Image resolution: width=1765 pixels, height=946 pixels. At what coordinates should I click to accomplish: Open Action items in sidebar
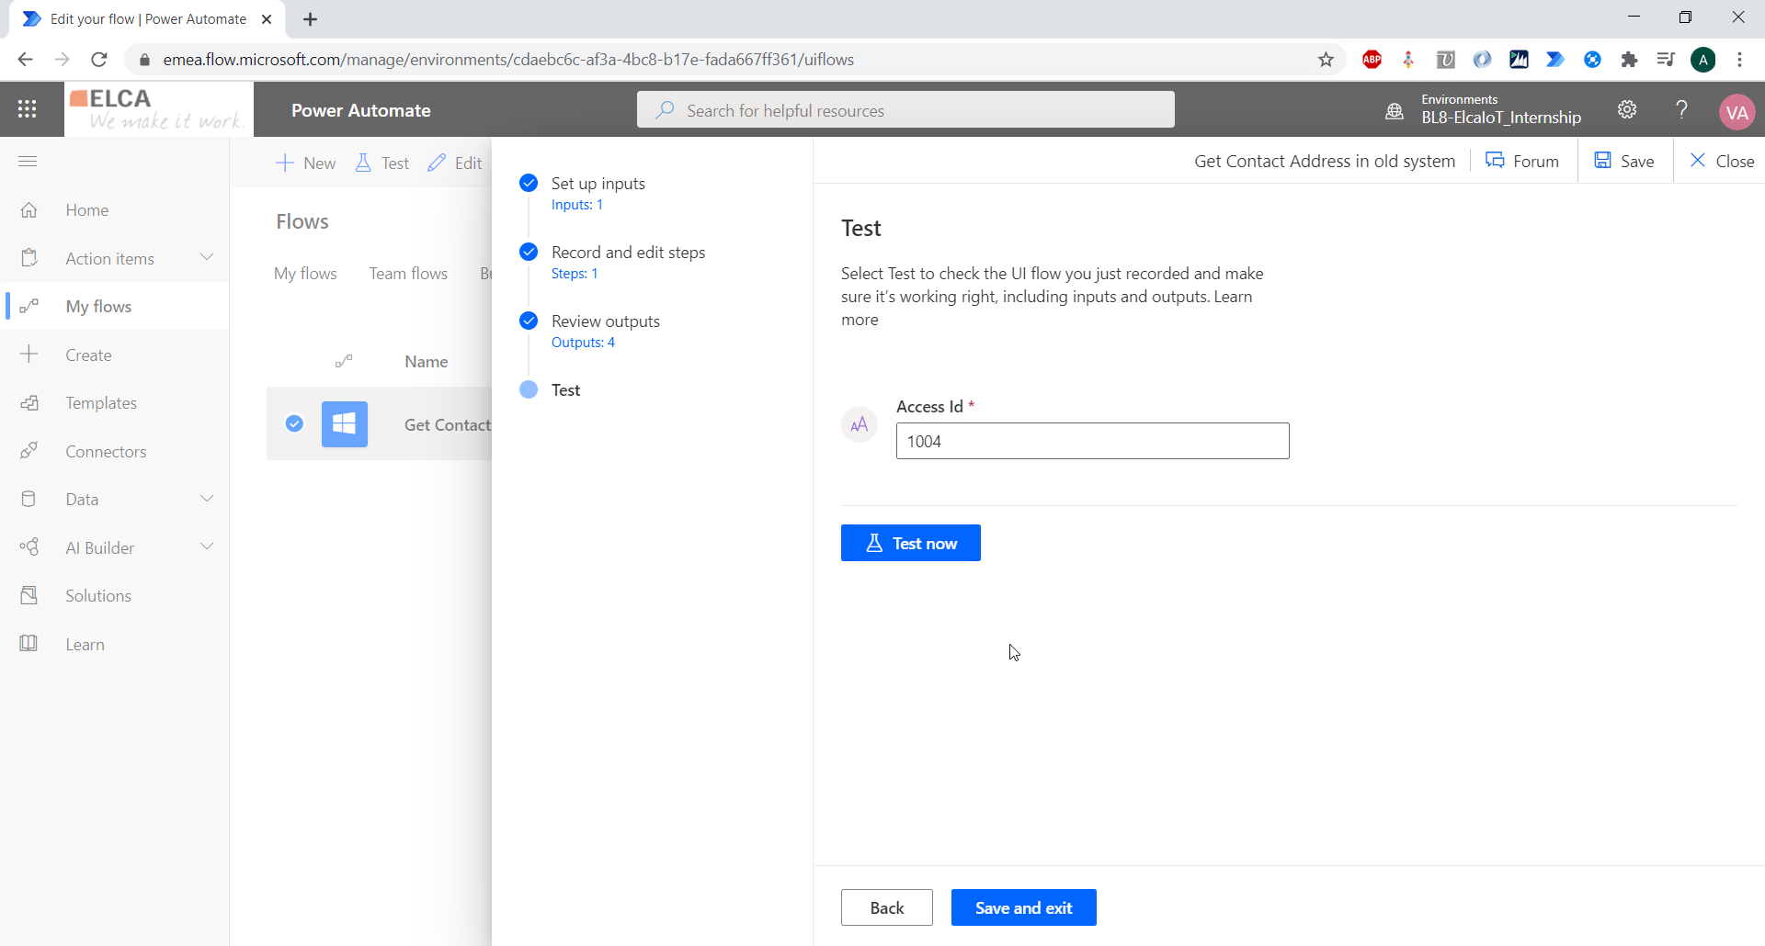109,259
